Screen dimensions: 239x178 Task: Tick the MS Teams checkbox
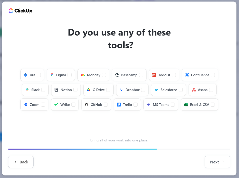pyautogui.click(x=173, y=105)
